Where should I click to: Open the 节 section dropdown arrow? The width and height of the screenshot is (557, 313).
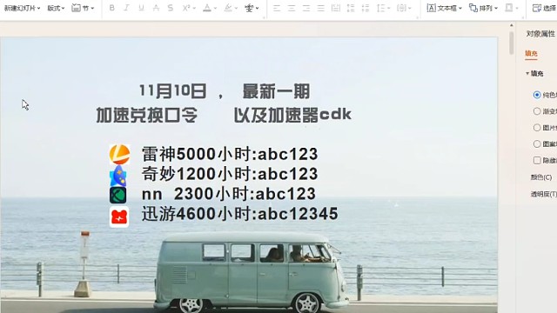click(x=92, y=8)
